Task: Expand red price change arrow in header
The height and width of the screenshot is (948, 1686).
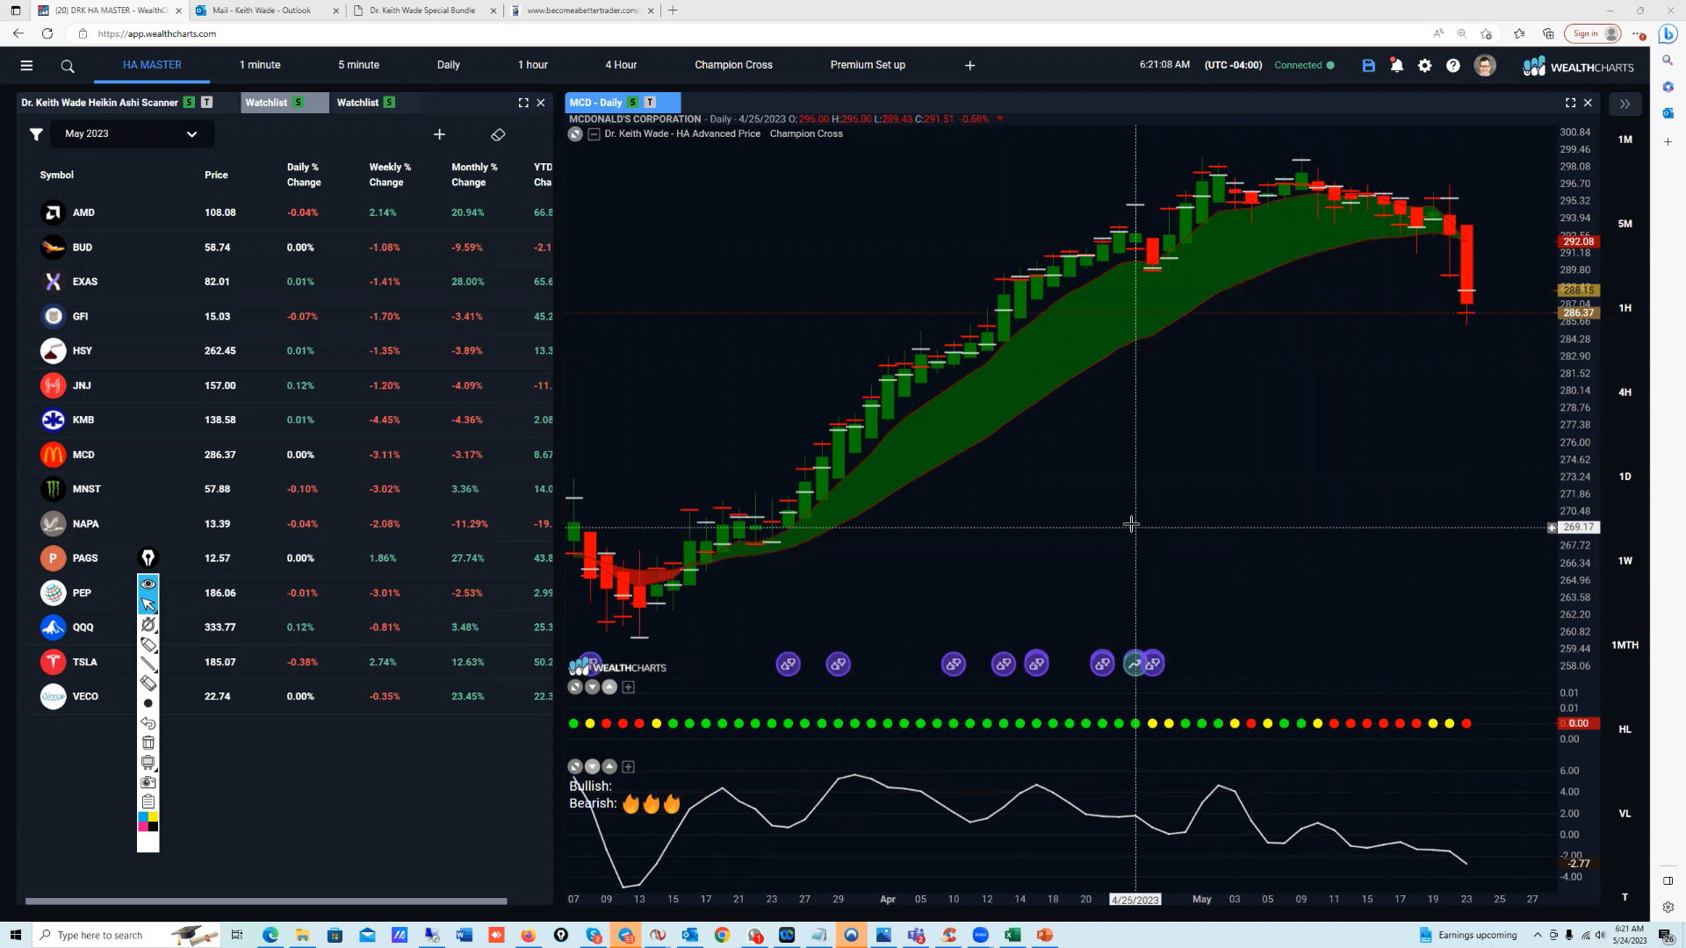Action: click(999, 119)
